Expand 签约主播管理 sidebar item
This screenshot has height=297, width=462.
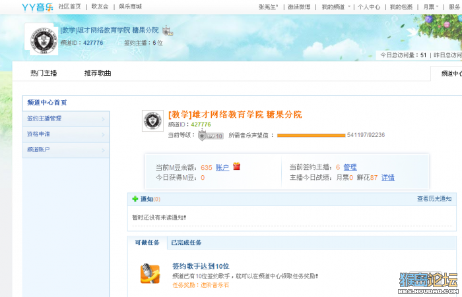click(x=66, y=119)
